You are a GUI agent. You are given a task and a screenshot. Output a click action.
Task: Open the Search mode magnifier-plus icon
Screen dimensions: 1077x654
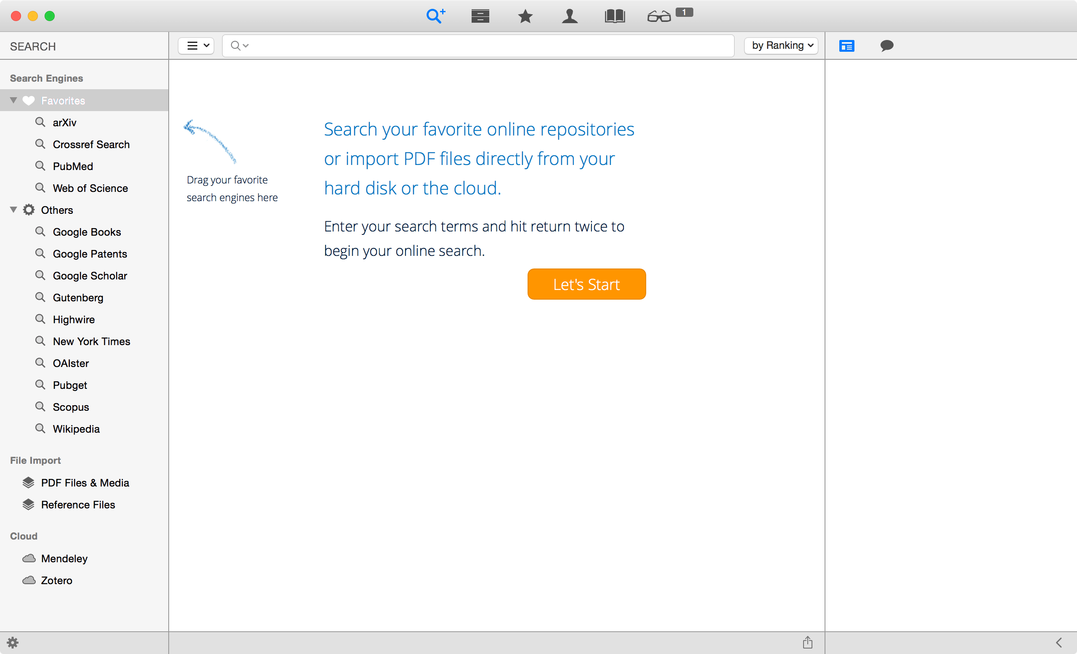click(x=435, y=16)
